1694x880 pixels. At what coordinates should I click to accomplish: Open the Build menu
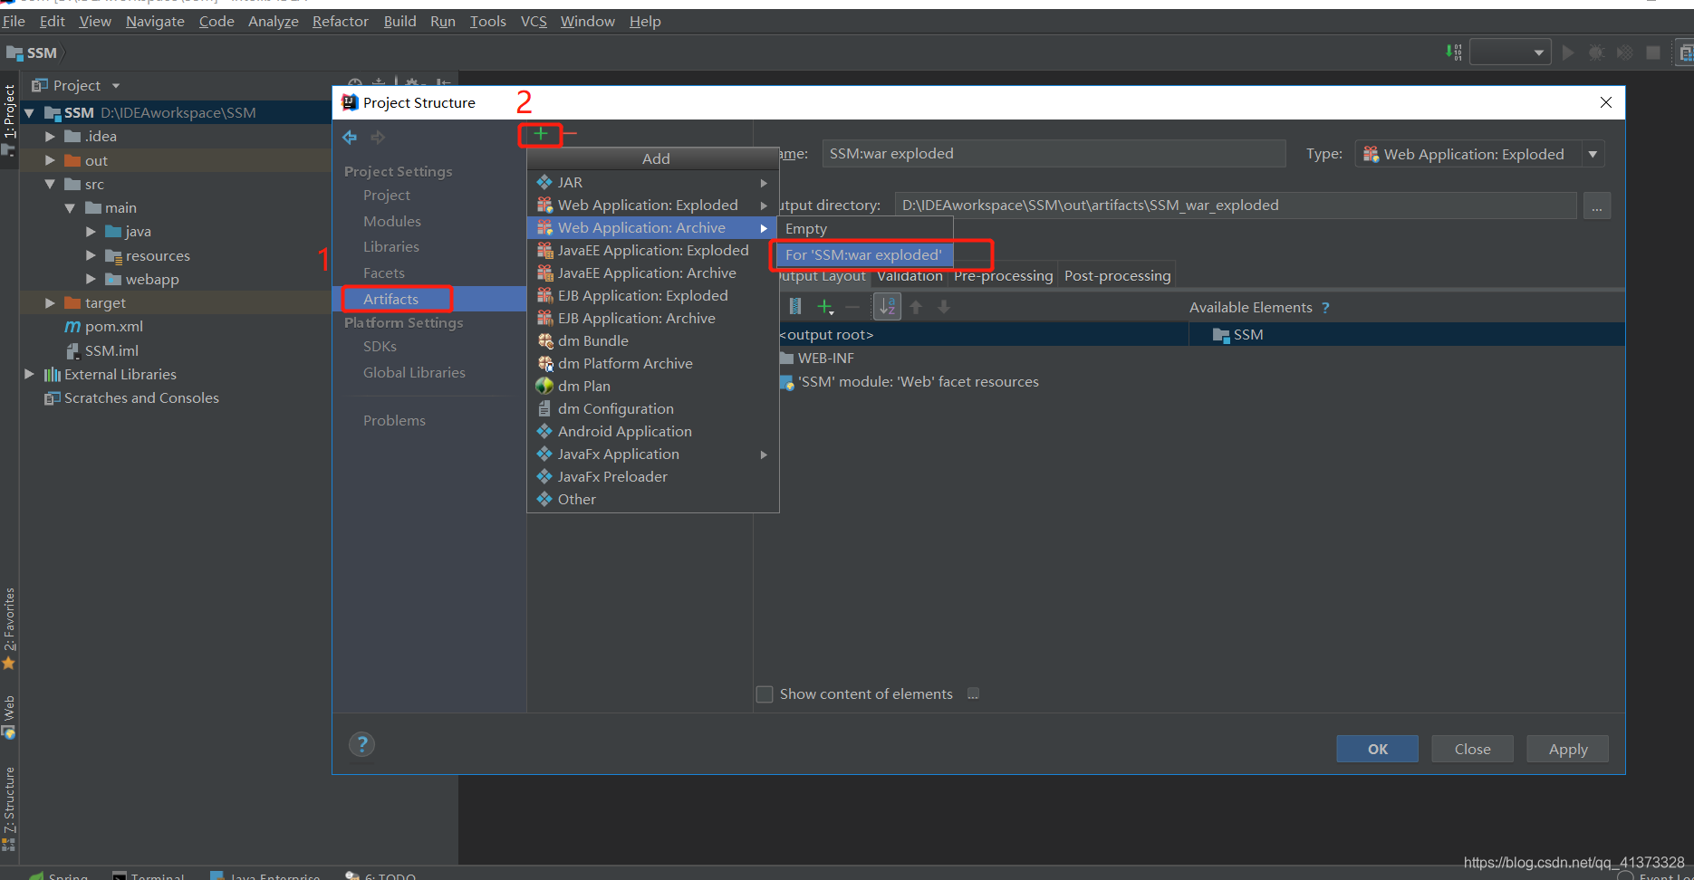[399, 21]
